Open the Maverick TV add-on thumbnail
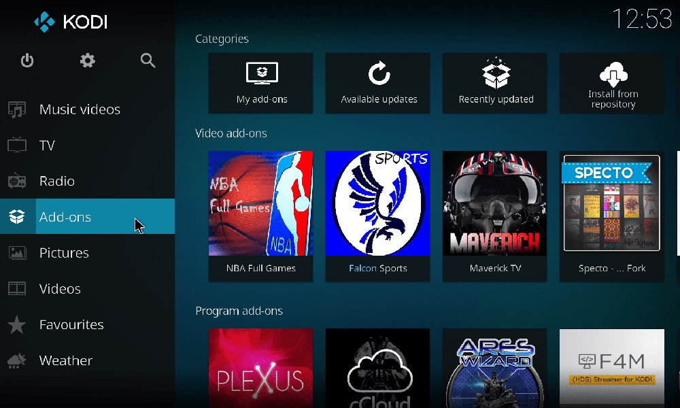Viewport: 680px width, 408px height. point(495,203)
